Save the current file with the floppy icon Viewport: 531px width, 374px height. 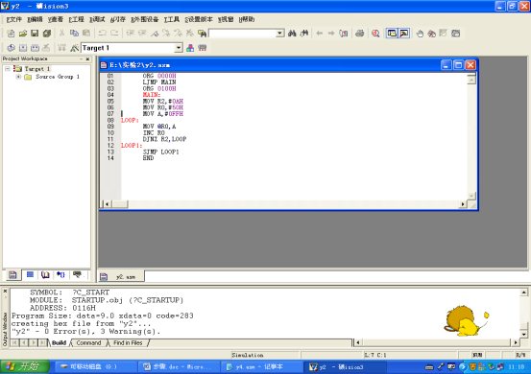(35, 34)
